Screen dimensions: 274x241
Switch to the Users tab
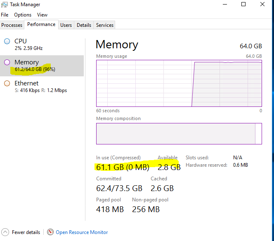point(66,25)
